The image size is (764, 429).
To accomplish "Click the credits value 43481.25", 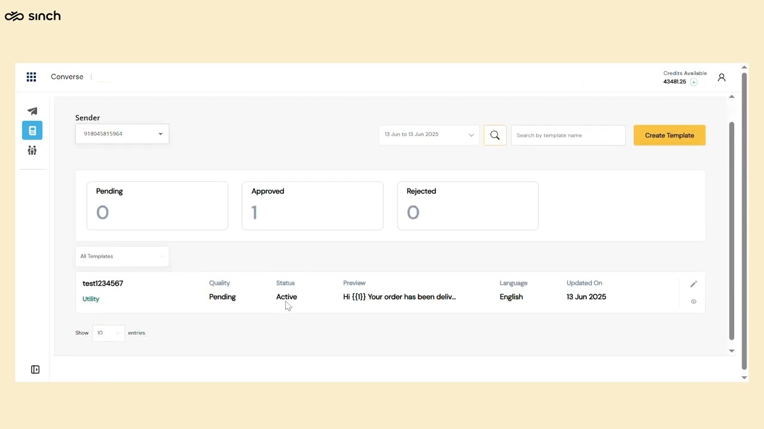I will coord(674,82).
